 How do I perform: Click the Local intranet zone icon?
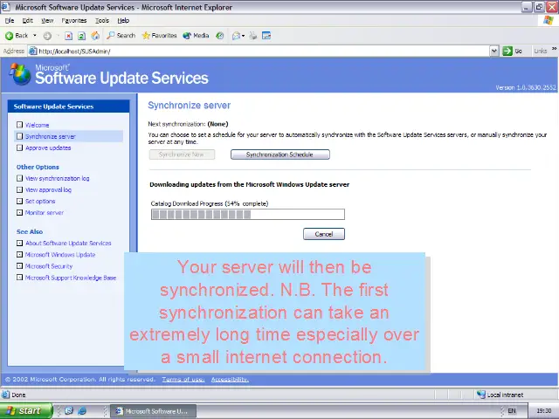(x=481, y=395)
